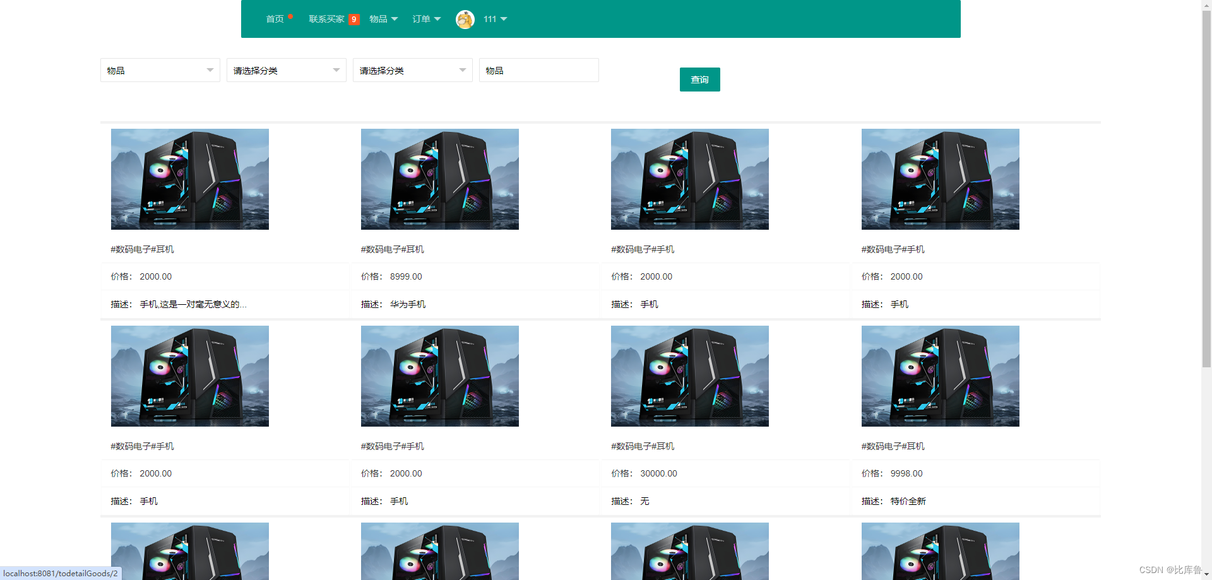Open the 111 user account menu
This screenshot has width=1212, height=580.
[496, 19]
